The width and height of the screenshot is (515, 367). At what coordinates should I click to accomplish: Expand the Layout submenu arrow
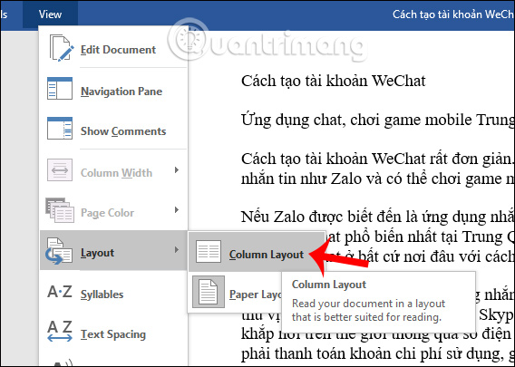[x=177, y=250]
